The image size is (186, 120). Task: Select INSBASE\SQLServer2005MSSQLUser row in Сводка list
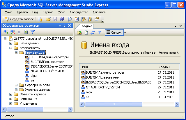coord(130,82)
